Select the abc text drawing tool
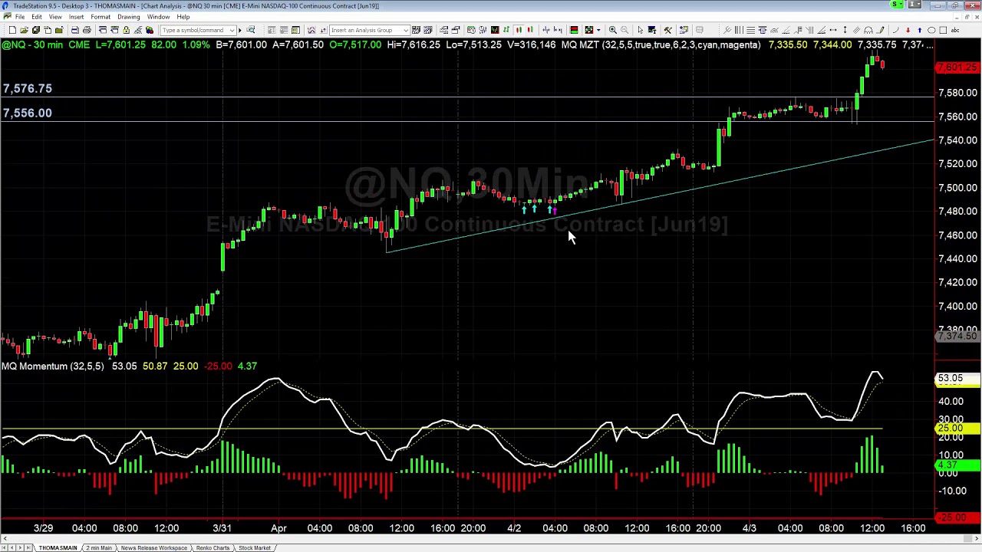982x552 pixels. click(954, 30)
